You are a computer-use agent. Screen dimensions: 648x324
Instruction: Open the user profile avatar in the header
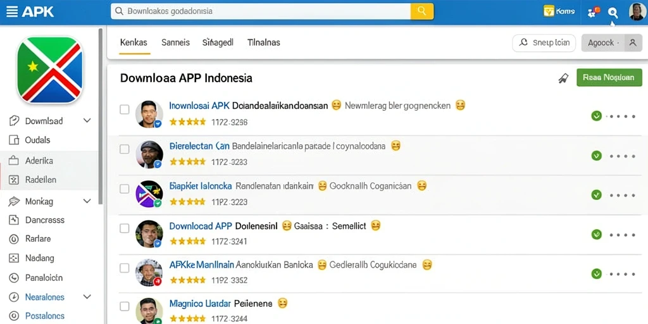click(637, 11)
